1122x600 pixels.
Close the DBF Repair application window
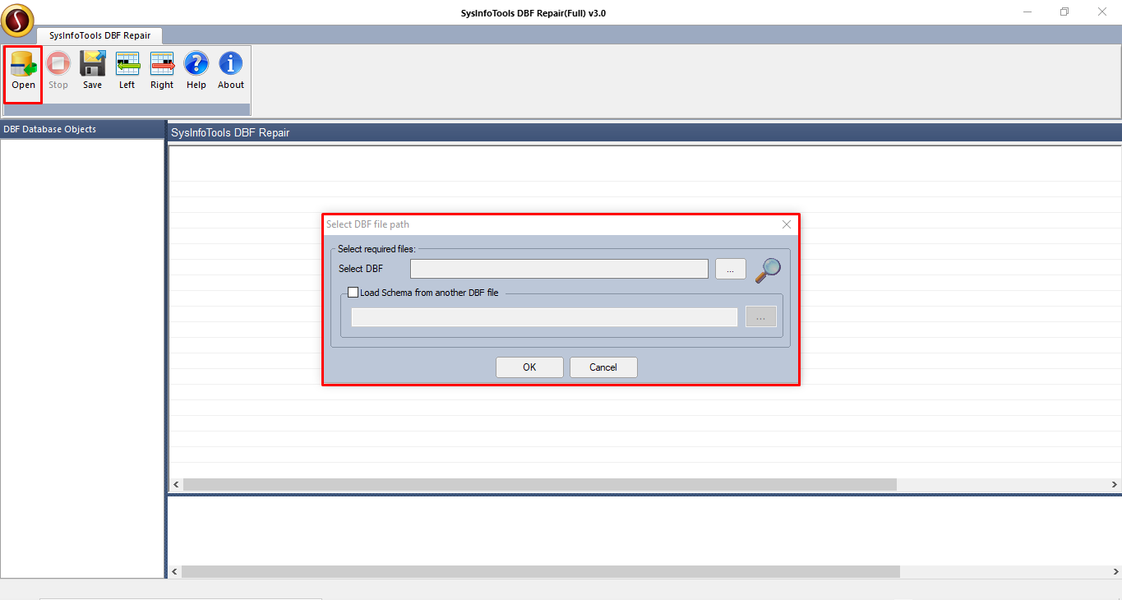[1102, 12]
